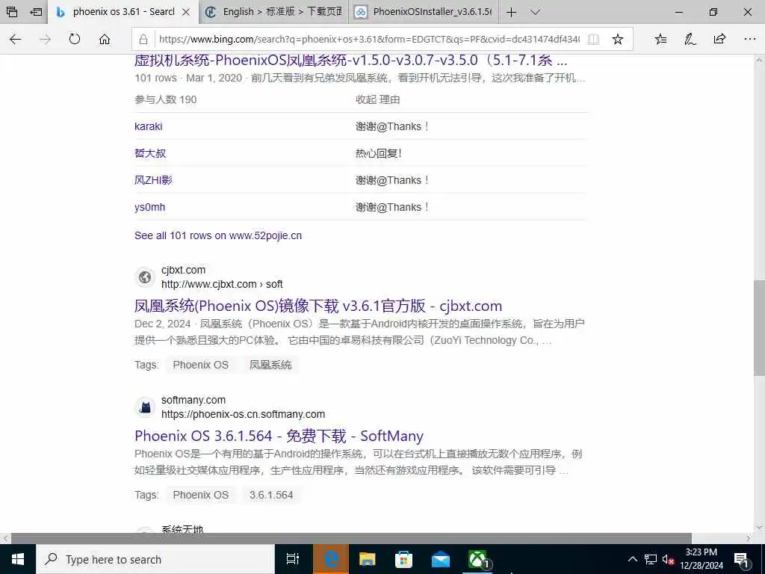
Task: Open the Action Center notifications
Action: click(741, 559)
